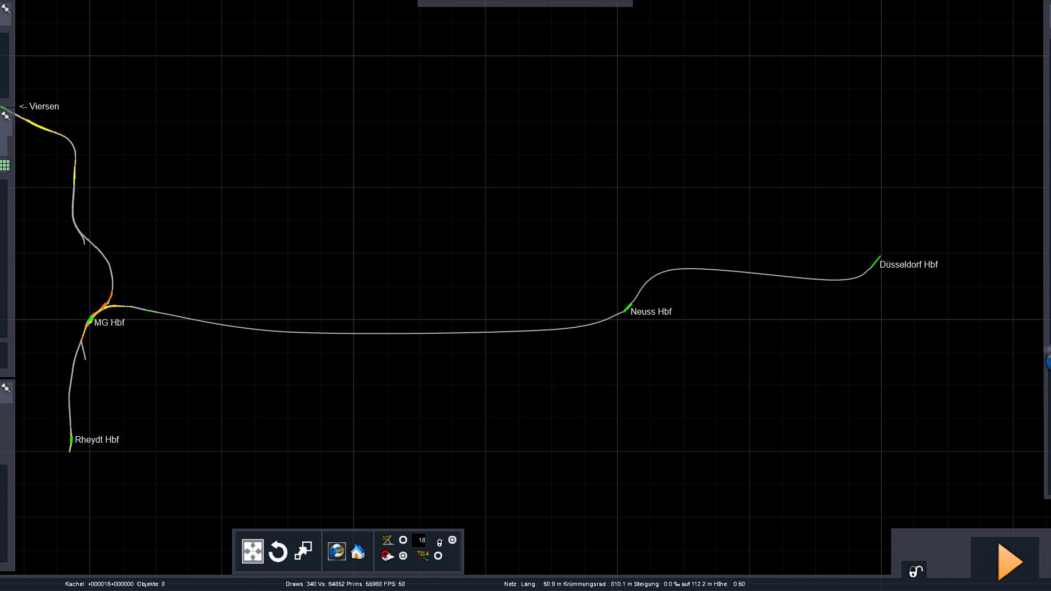
Task: Click the Düsseldorf Hbf station label
Action: (908, 265)
